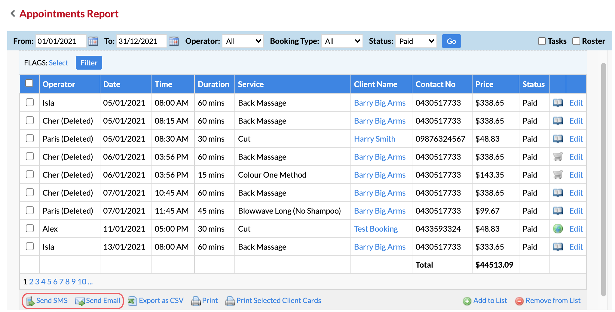Click the Export as CSV link text

pos(161,301)
